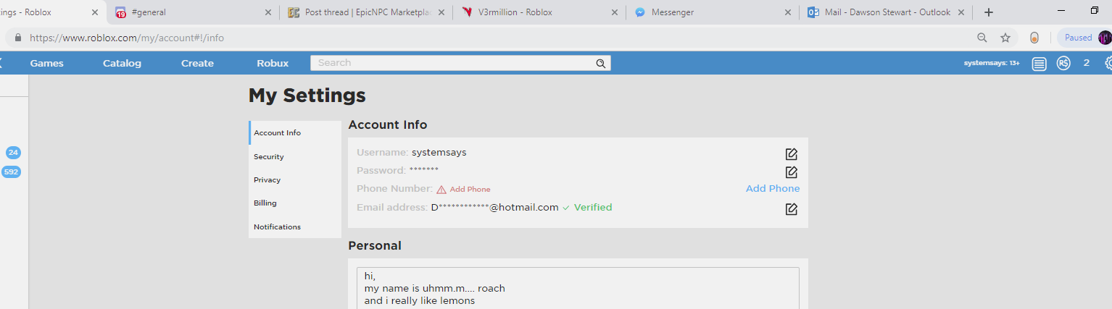The image size is (1112, 309).
Task: Click the Robux balance number 2
Action: [x=1086, y=64]
